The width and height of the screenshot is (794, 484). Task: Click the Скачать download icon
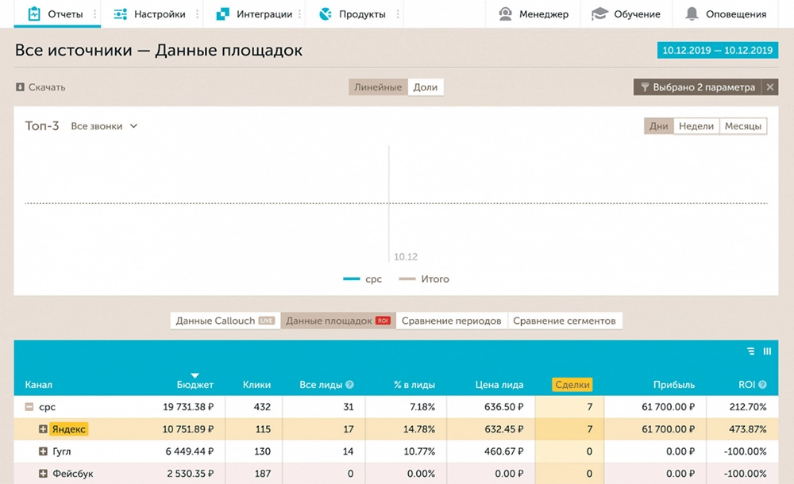pyautogui.click(x=19, y=86)
